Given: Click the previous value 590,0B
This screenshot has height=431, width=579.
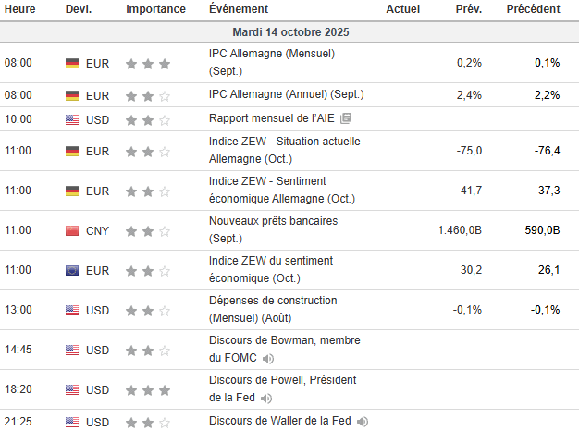Looking at the screenshot, I should click(x=540, y=230).
